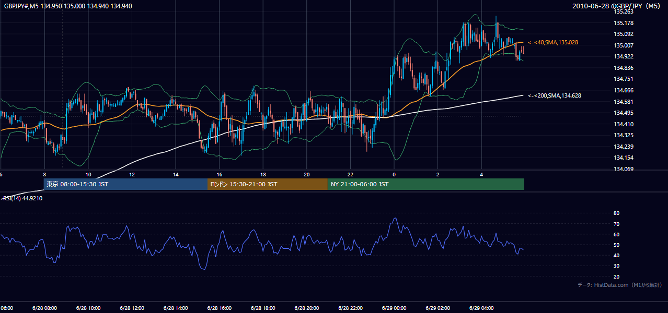Select the London session bar ロンドン 15:30-21:00 JST
This screenshot has height=313, width=668.
[x=268, y=184]
